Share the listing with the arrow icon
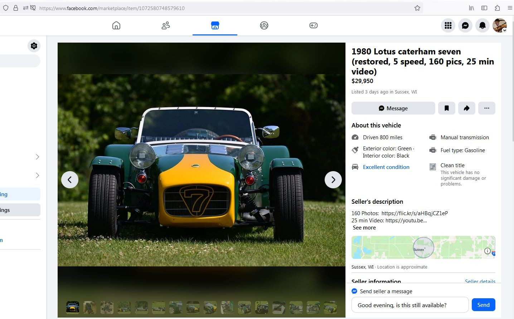The width and height of the screenshot is (514, 319). [467, 108]
